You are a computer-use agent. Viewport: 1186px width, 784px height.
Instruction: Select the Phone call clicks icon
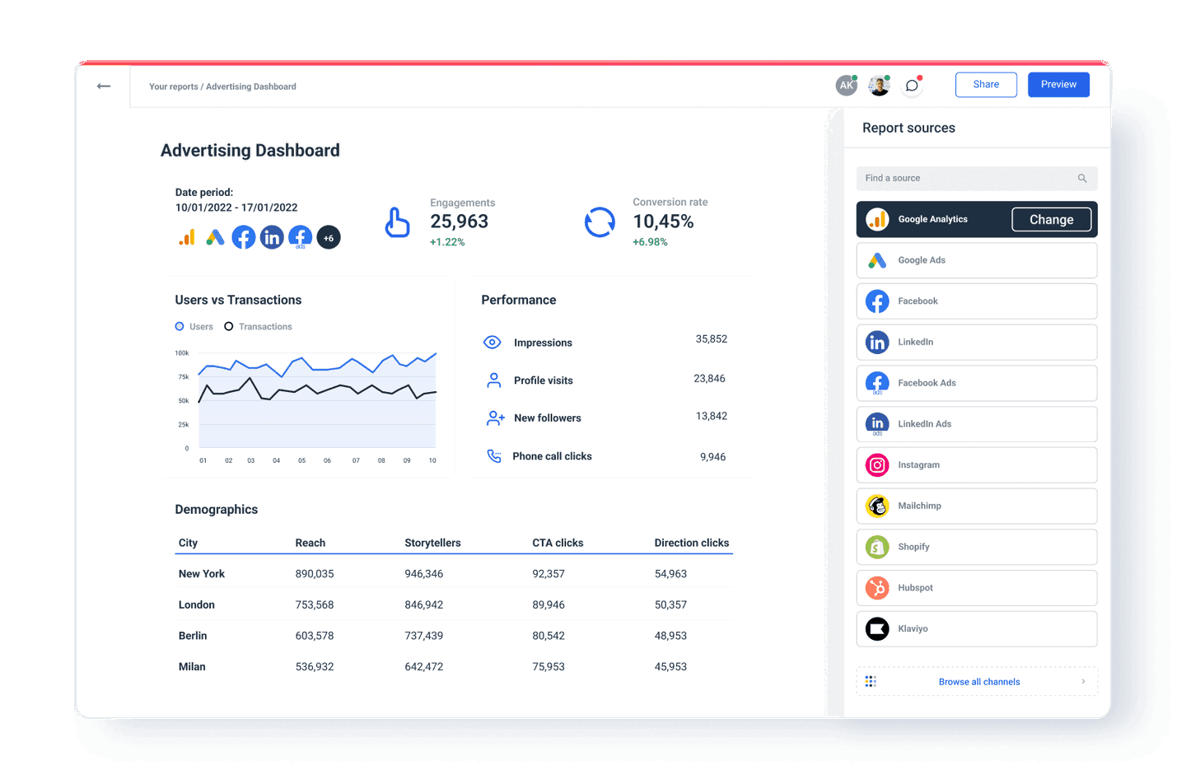point(493,455)
